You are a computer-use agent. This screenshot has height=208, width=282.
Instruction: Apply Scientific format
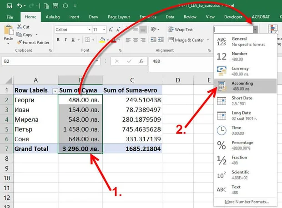tap(245, 175)
